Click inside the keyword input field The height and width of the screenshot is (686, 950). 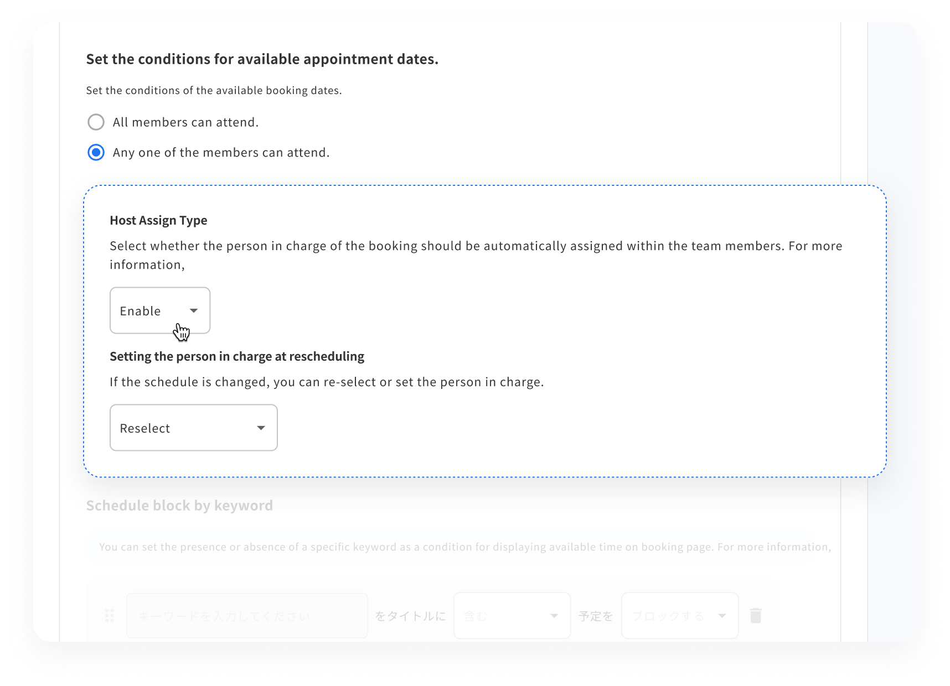(246, 615)
